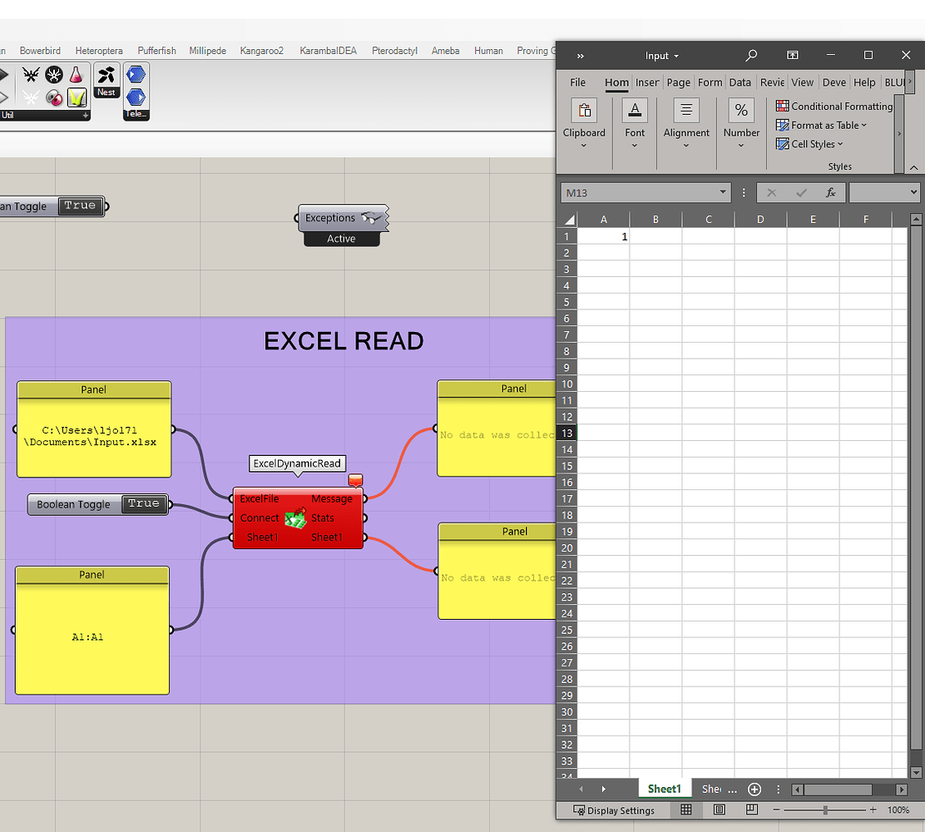Viewport: 925px width, 832px height.
Task: Select cell A1 containing value 1
Action: tap(603, 236)
